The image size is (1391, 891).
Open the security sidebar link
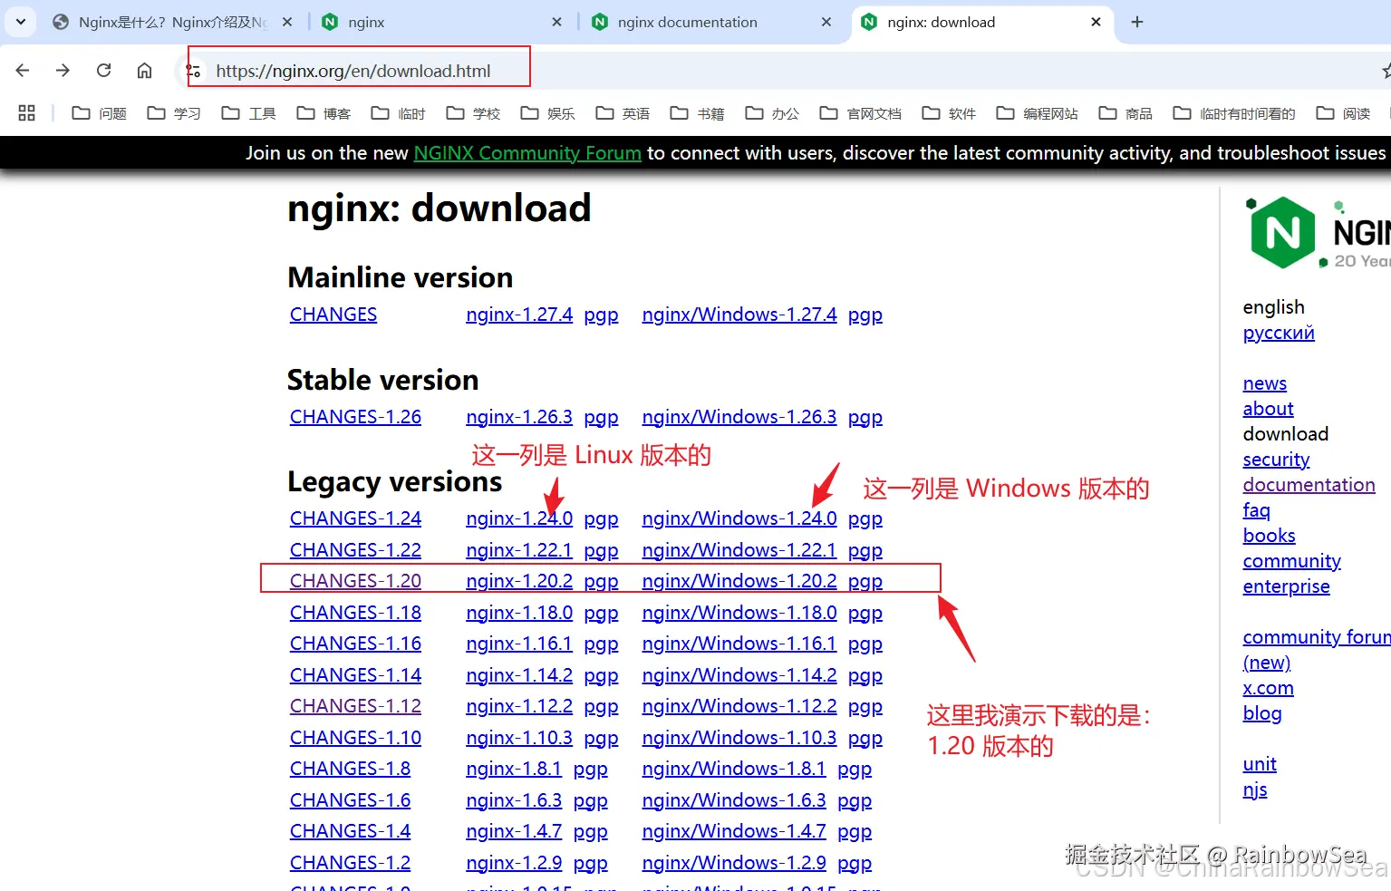(1276, 460)
